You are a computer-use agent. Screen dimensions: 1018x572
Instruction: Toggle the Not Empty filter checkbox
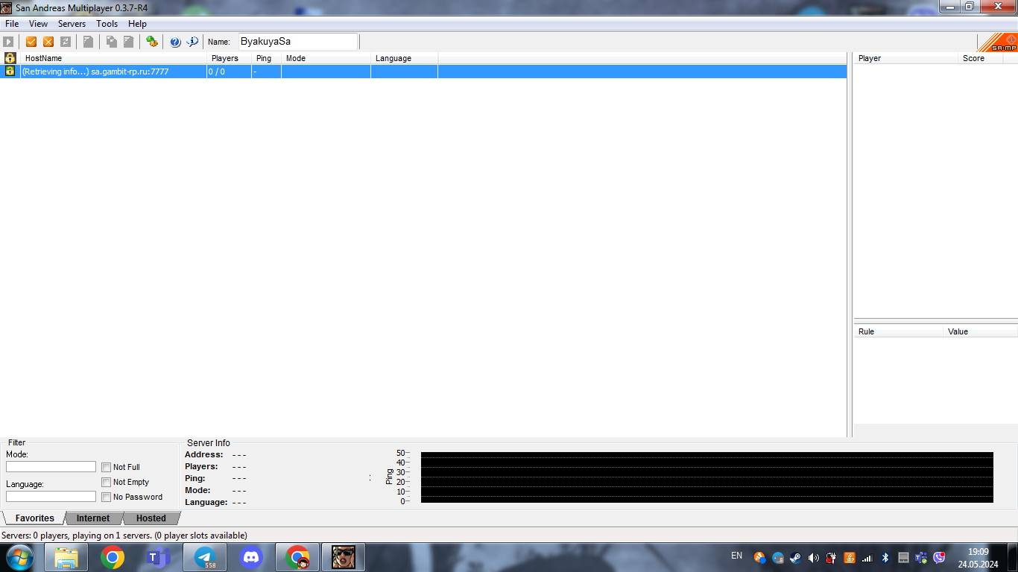(107, 482)
